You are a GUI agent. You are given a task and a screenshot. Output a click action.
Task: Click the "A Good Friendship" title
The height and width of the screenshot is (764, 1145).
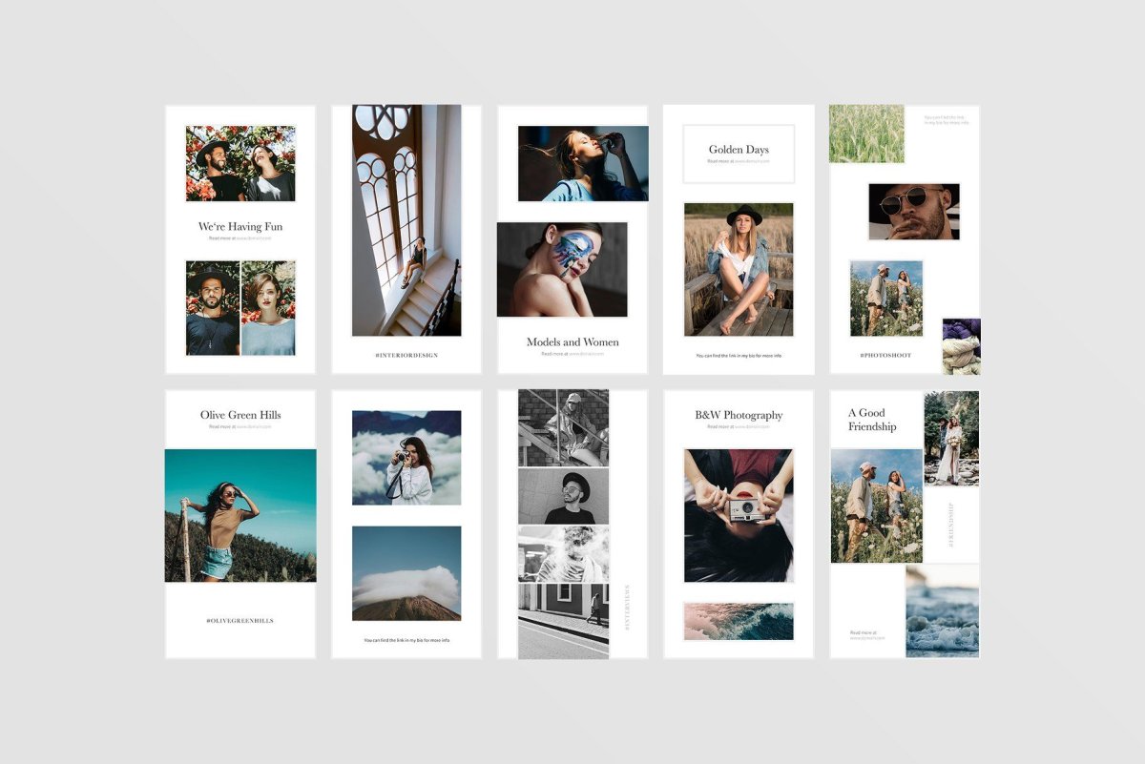(872, 420)
